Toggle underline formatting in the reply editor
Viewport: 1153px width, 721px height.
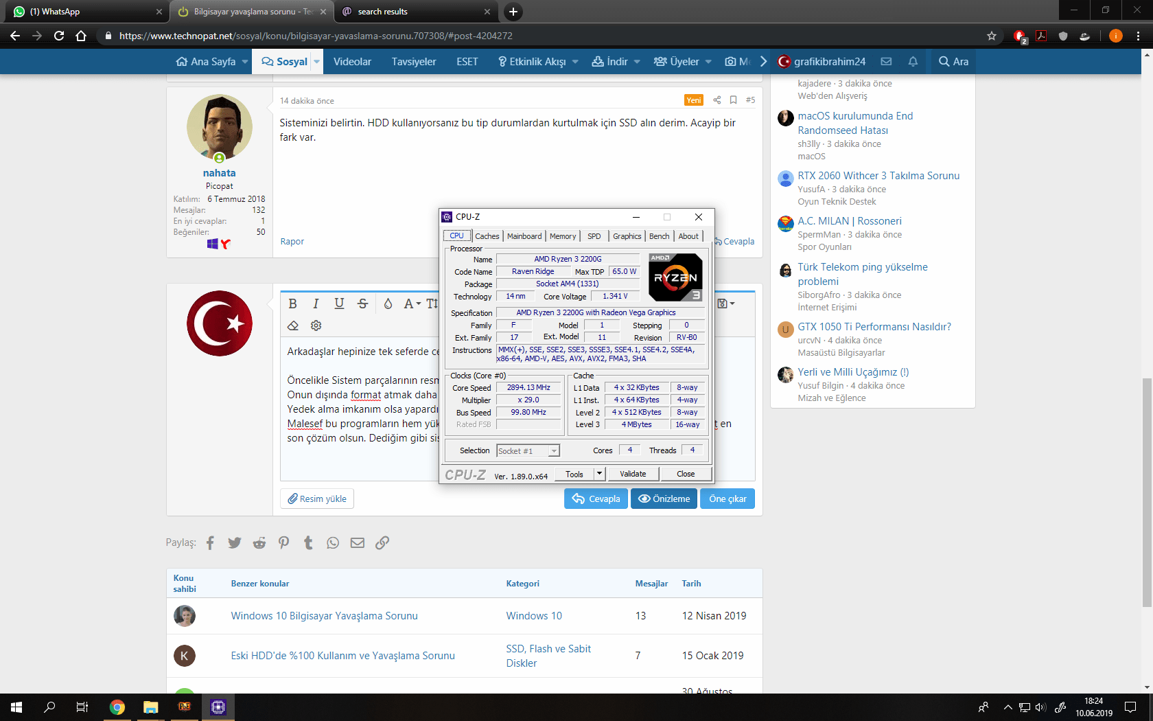(339, 304)
